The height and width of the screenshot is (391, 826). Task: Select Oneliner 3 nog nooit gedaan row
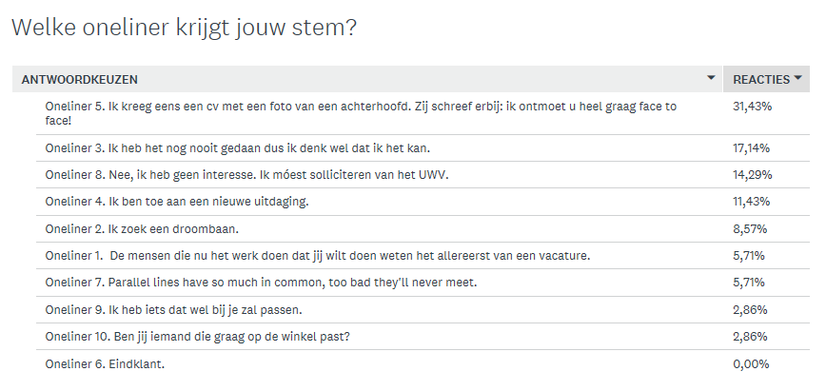point(423,148)
